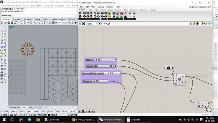Click the Material Thickness slider at 2.5
Image resolution: width=218 pixels, height=123 pixels.
click(x=101, y=73)
